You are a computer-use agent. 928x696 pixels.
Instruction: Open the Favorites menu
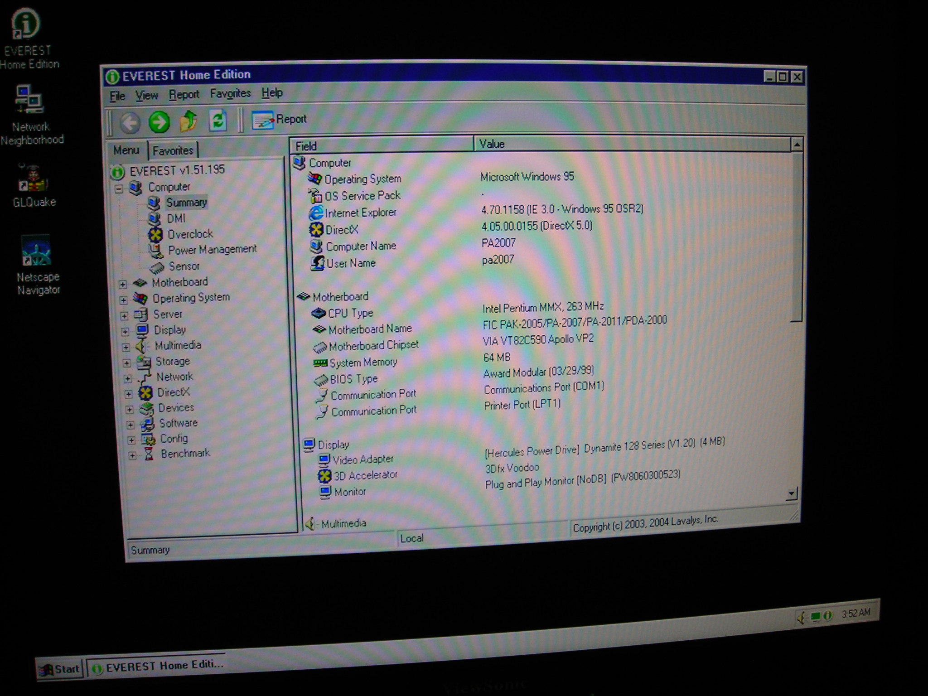[x=230, y=93]
